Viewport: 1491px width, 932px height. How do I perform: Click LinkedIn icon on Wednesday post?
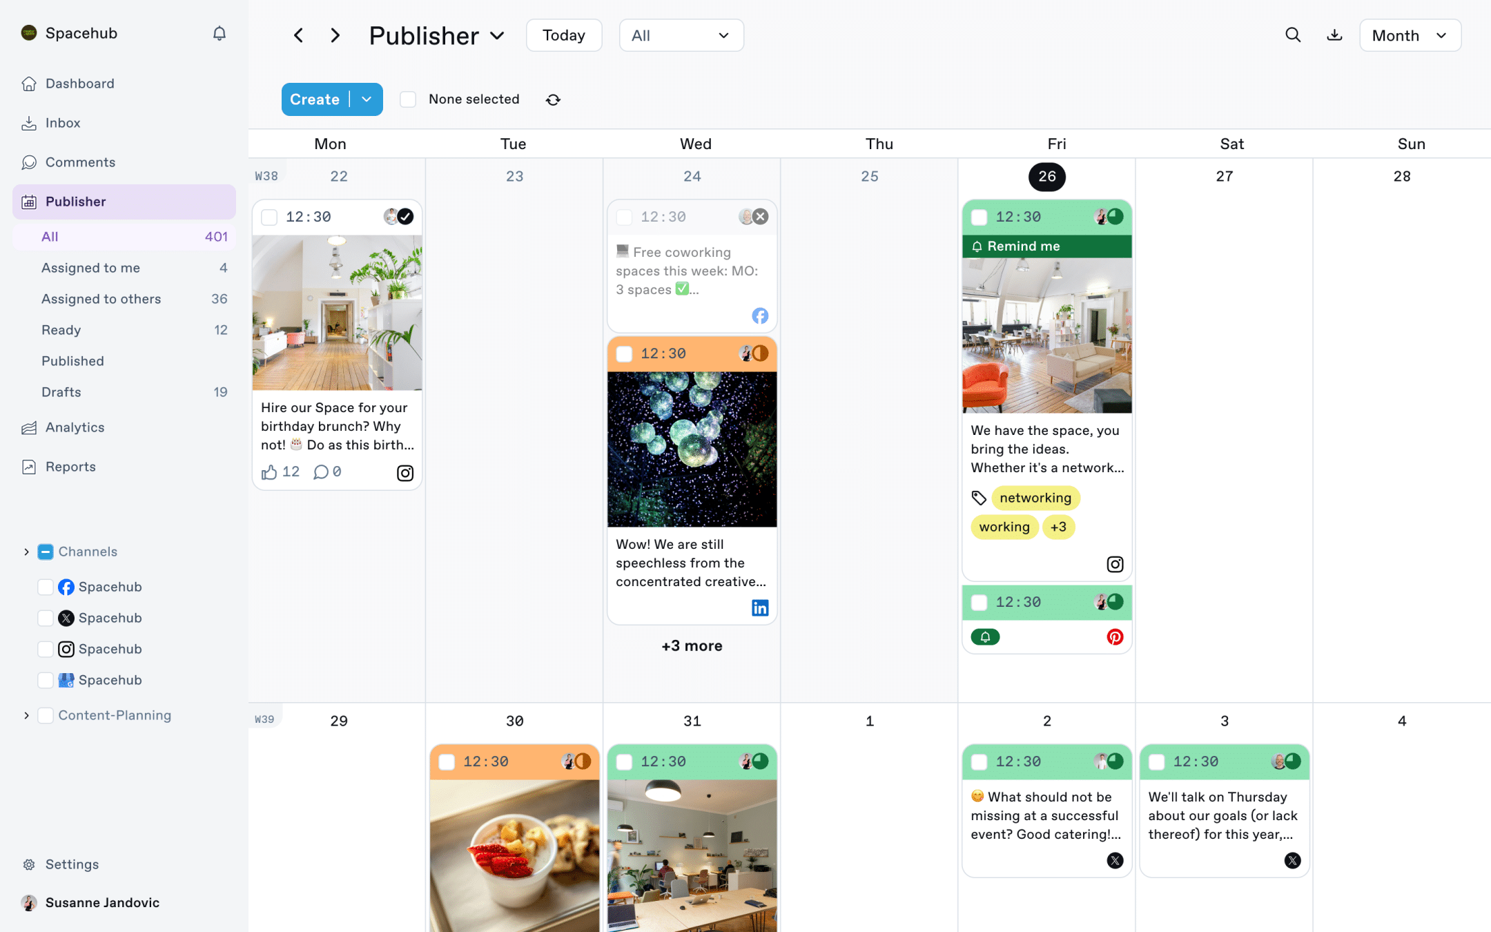coord(760,608)
